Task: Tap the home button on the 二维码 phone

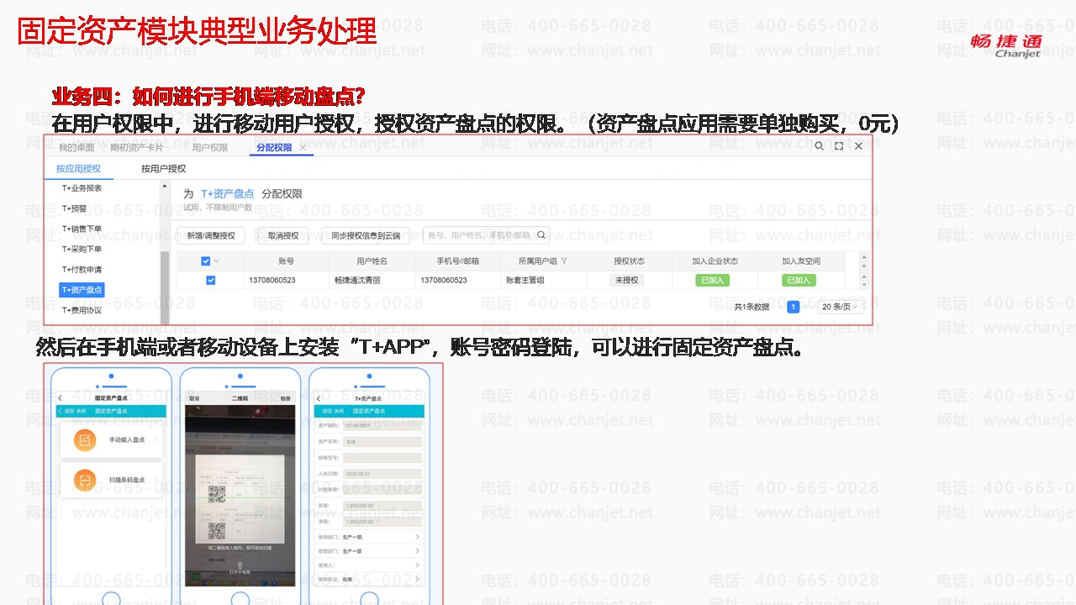Action: click(x=240, y=600)
